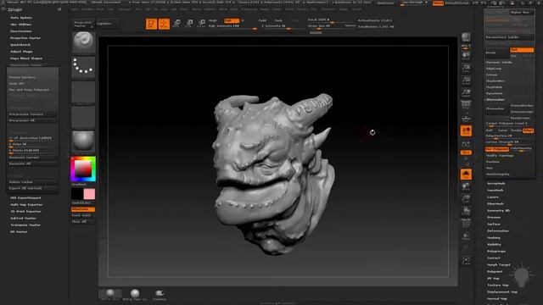Adjust the Rgb Intensity slider
The image size is (543, 305).
(232, 26)
